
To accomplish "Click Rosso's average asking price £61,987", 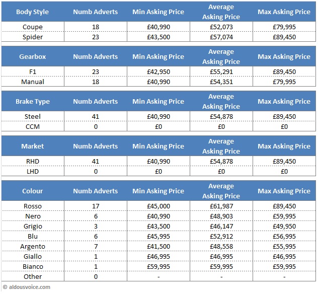I will (x=221, y=206).
